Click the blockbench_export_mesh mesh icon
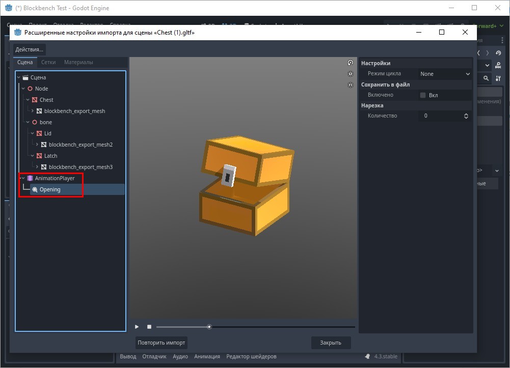 (x=39, y=111)
